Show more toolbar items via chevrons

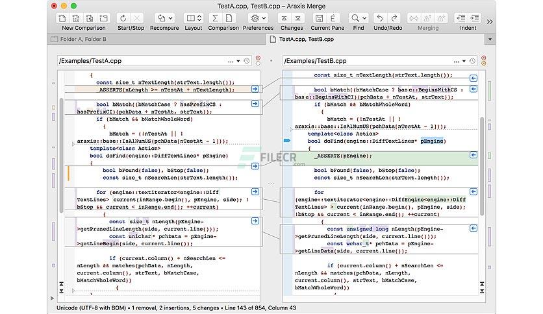point(490,22)
